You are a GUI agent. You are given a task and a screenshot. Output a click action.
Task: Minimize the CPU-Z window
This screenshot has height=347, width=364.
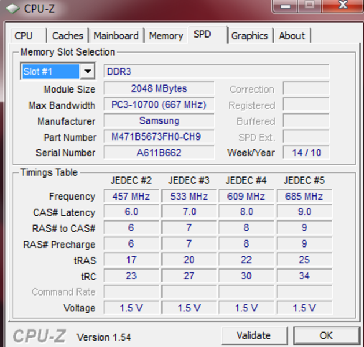(285, 6)
